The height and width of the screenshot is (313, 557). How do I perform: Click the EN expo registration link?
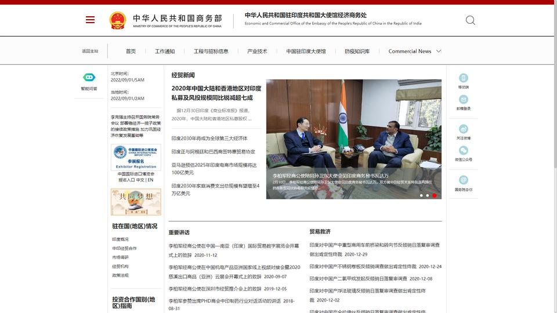click(151, 180)
